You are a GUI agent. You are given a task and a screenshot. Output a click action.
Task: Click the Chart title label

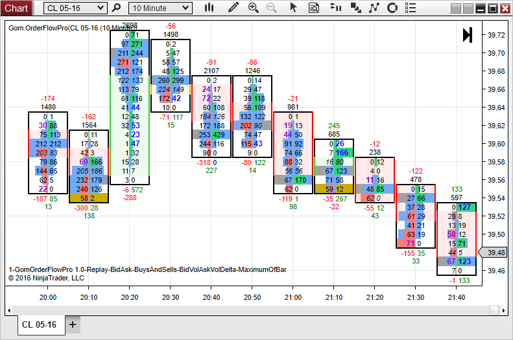point(16,8)
